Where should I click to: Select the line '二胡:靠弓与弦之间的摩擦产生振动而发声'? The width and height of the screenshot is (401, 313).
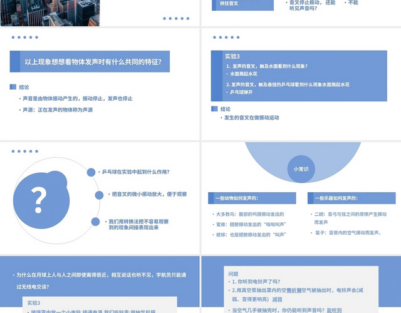tap(350, 218)
